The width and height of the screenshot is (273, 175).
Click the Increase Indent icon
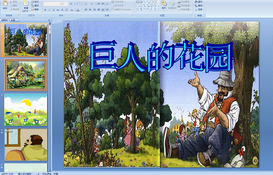click(103, 4)
